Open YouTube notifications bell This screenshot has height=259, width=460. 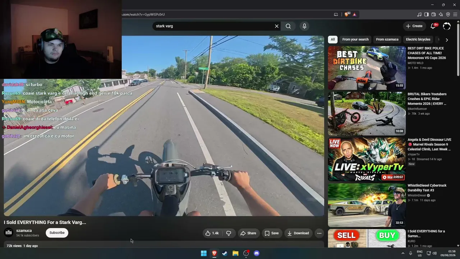pyautogui.click(x=434, y=26)
